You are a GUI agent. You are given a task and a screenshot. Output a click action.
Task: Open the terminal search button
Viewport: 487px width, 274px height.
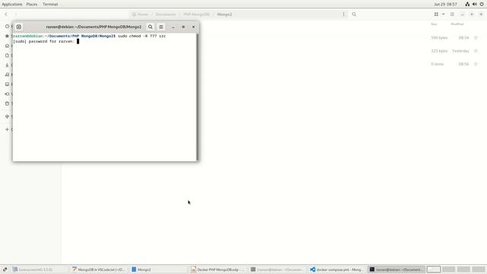(x=151, y=27)
